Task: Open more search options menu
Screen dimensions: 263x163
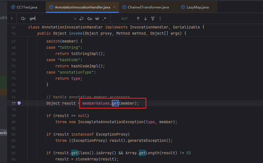Action: (x=160, y=19)
